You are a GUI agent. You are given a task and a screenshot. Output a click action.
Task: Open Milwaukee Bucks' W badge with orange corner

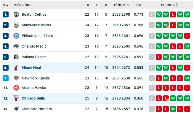point(166,25)
